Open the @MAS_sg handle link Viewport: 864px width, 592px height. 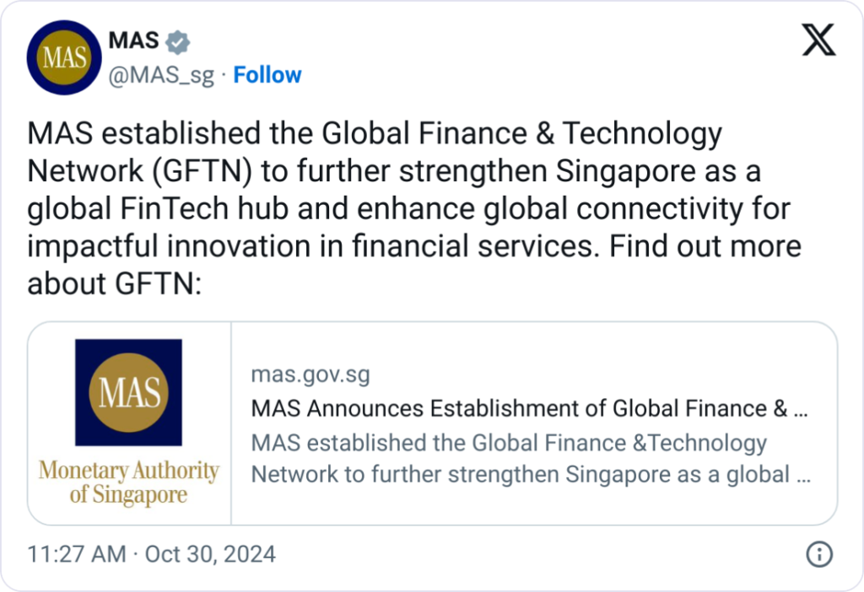[x=162, y=75]
